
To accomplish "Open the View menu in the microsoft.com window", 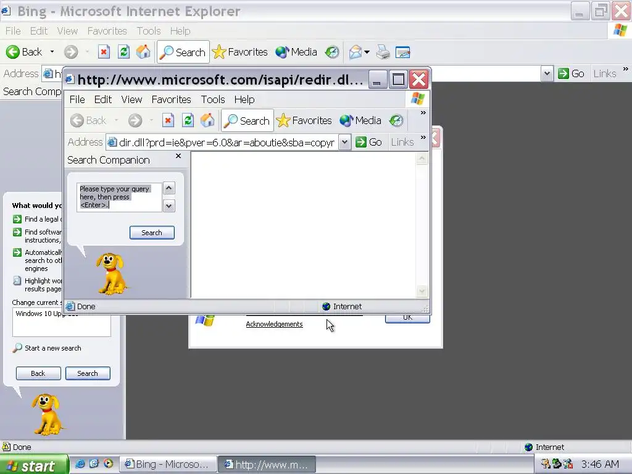I will (x=131, y=99).
